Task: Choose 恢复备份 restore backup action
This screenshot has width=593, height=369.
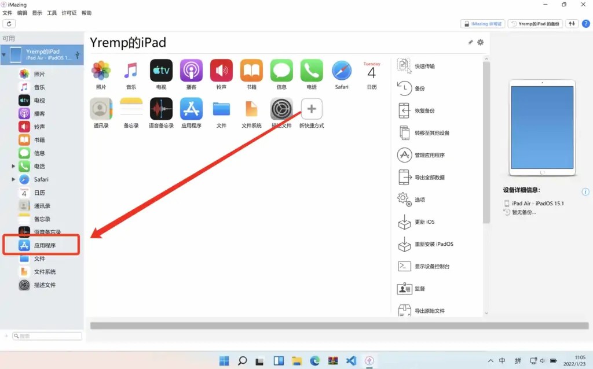Action: (x=416, y=110)
